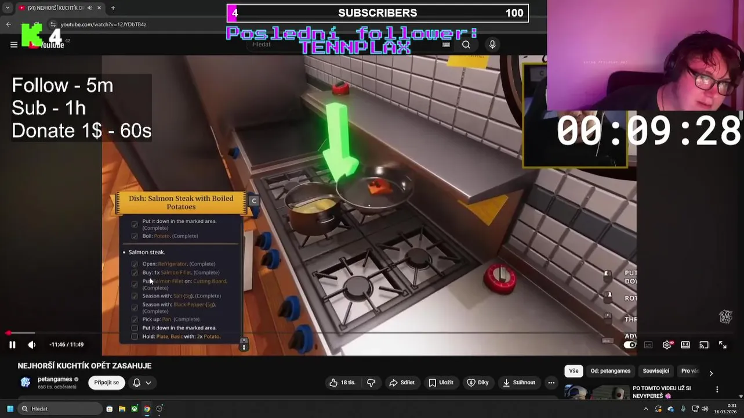Select the 'Vše' filter chip
The height and width of the screenshot is (418, 744).
pyautogui.click(x=574, y=371)
